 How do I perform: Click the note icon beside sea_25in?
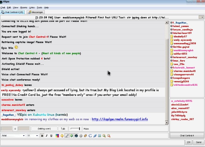(172, 64)
